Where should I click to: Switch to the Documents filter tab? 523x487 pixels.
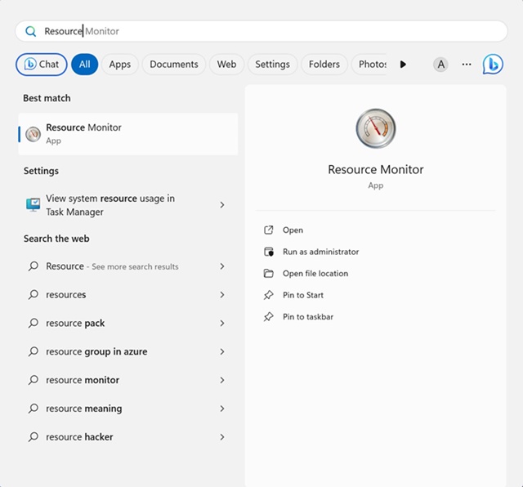tap(174, 65)
